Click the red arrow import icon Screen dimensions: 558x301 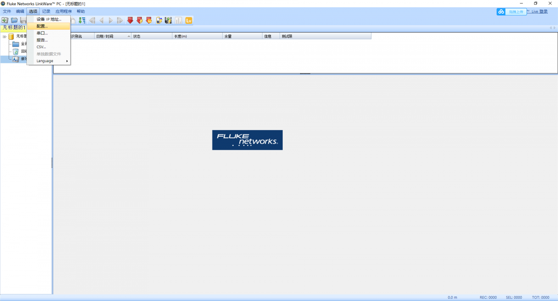click(x=130, y=20)
